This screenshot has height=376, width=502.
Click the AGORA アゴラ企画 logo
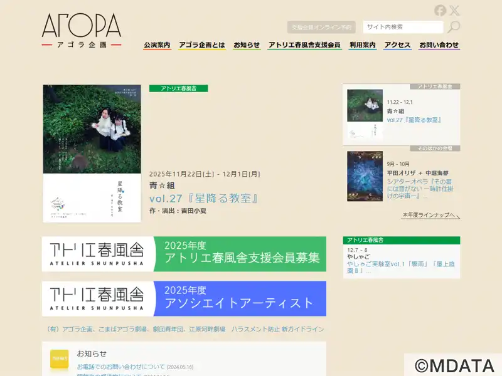coord(82,31)
